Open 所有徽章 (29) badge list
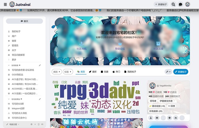Image resolution: width=199 pixels, height=128 pixels. pyautogui.click(x=156, y=111)
